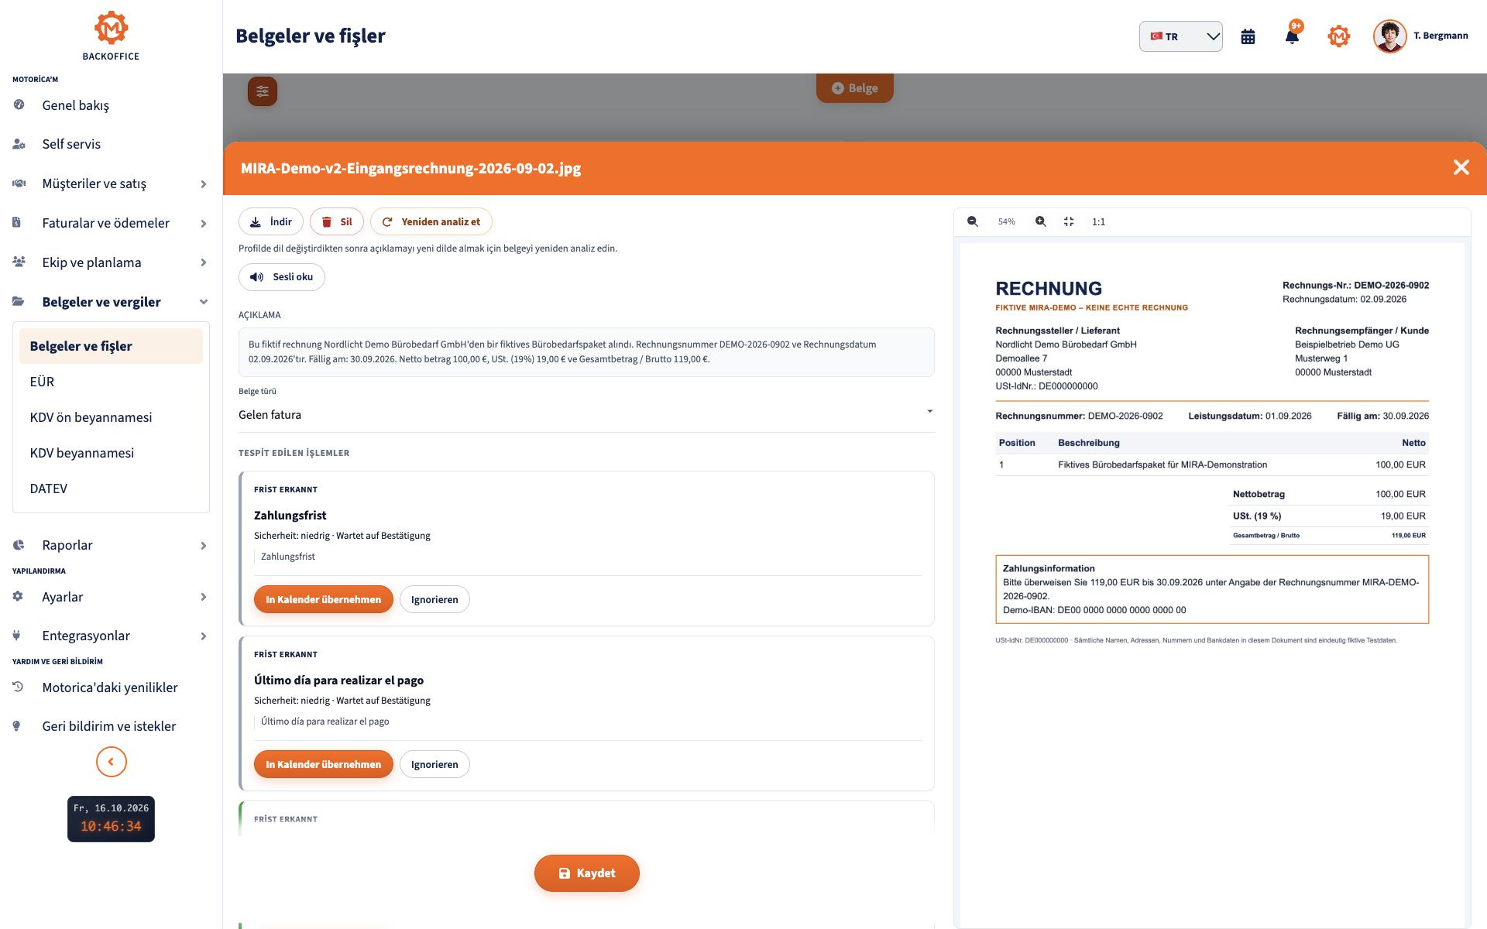Screen dimensions: 1487x929
Task: Click the Backoffice logo
Action: point(111,36)
